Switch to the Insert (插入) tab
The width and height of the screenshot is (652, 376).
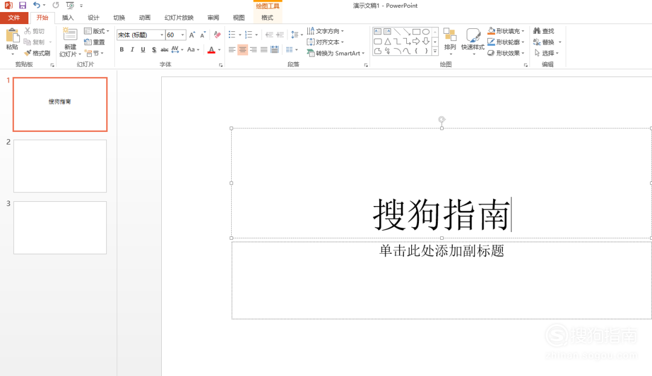(x=68, y=17)
